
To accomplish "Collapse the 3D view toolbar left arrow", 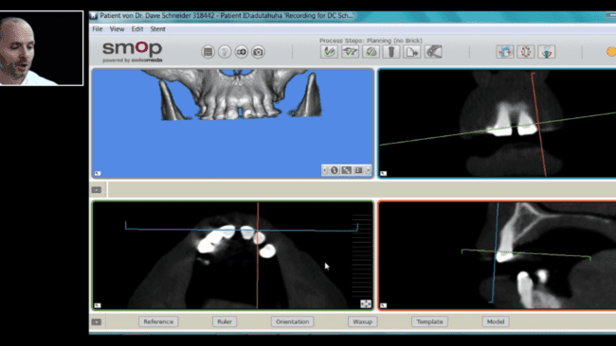I will 324,170.
